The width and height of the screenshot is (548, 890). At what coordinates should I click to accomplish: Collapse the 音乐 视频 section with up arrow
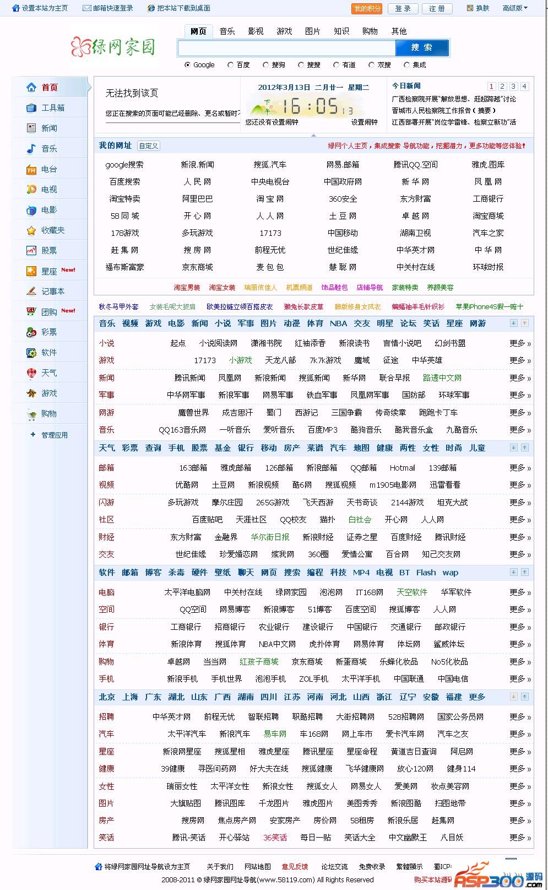[x=525, y=323]
